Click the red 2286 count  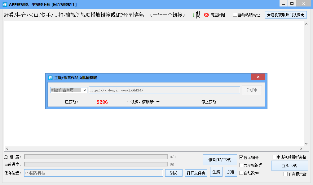(x=102, y=102)
